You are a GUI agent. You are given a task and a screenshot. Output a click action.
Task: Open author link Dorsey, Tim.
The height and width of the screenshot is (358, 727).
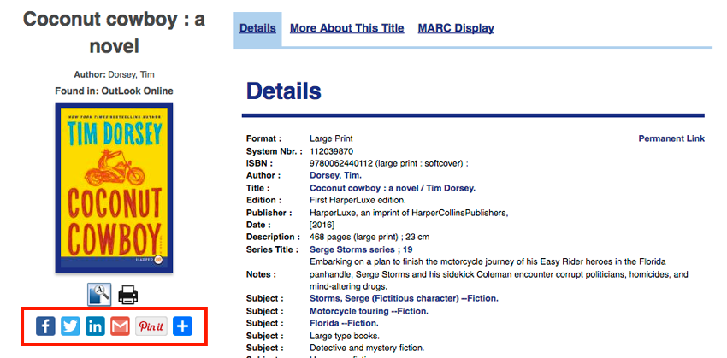coord(334,175)
